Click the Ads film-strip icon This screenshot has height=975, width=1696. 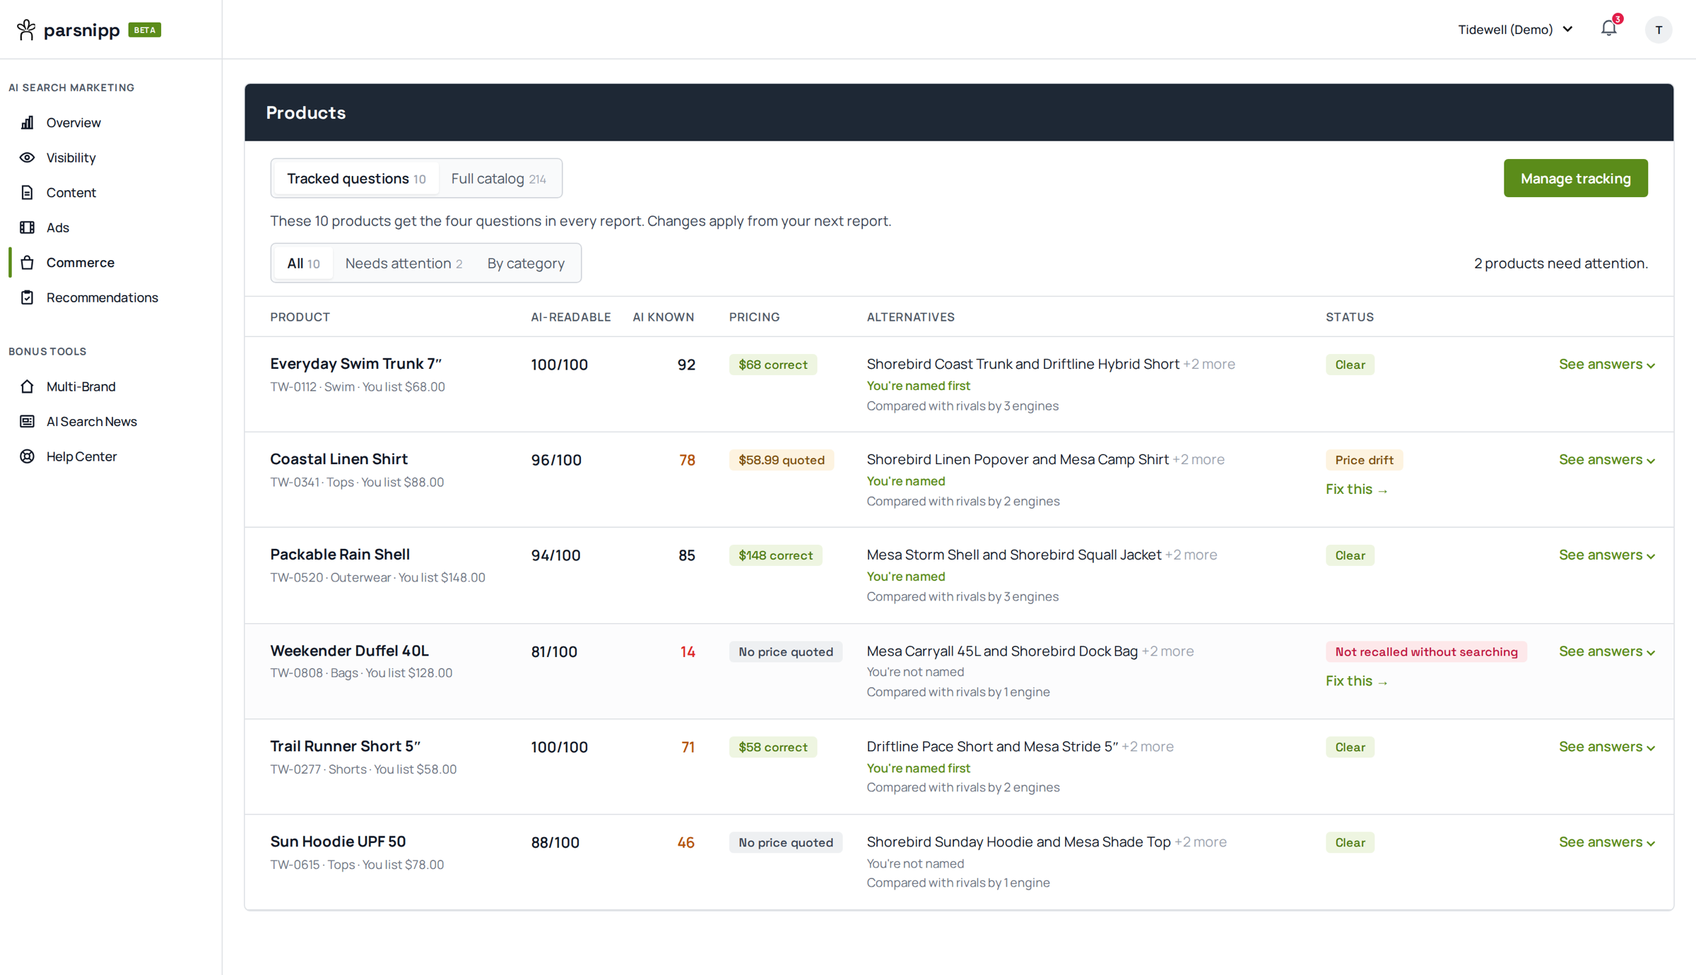pyautogui.click(x=27, y=227)
